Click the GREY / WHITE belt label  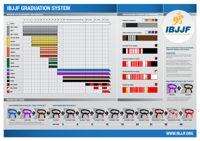point(14,27)
